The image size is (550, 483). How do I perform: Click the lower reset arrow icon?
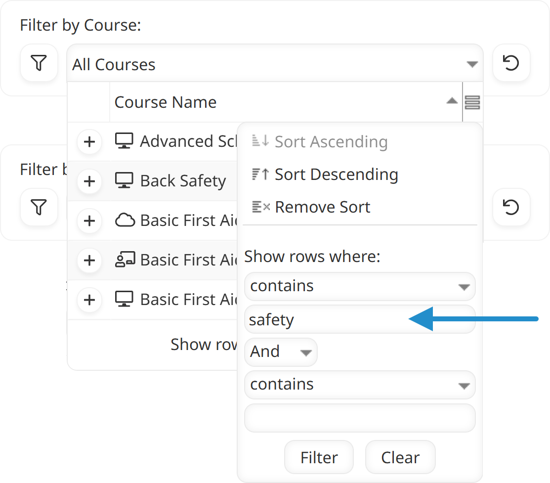click(511, 207)
